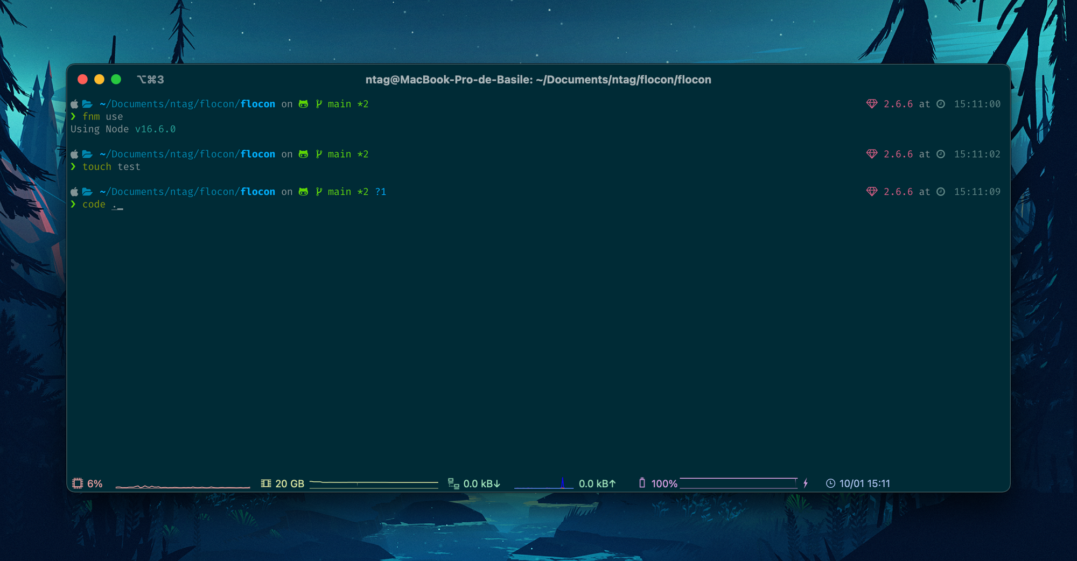This screenshot has height=561, width=1077.
Task: Click the Ruby gem icon next to 2.6.6
Action: (873, 103)
